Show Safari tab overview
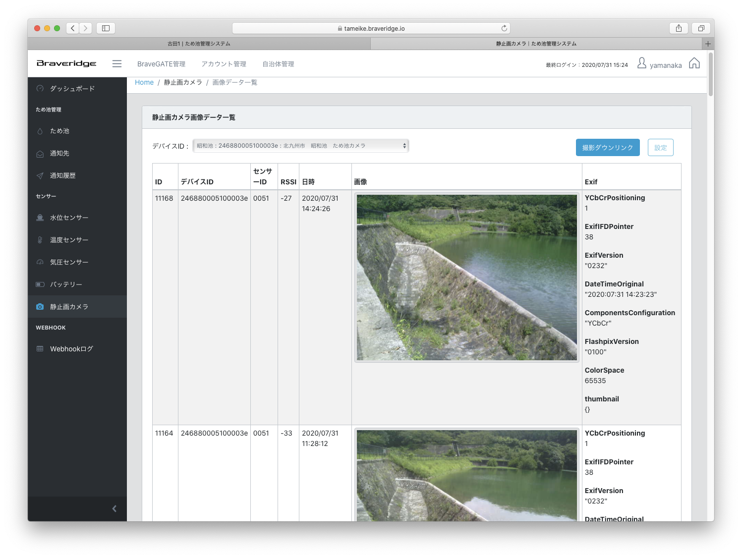Viewport: 742px width, 558px height. 701,28
